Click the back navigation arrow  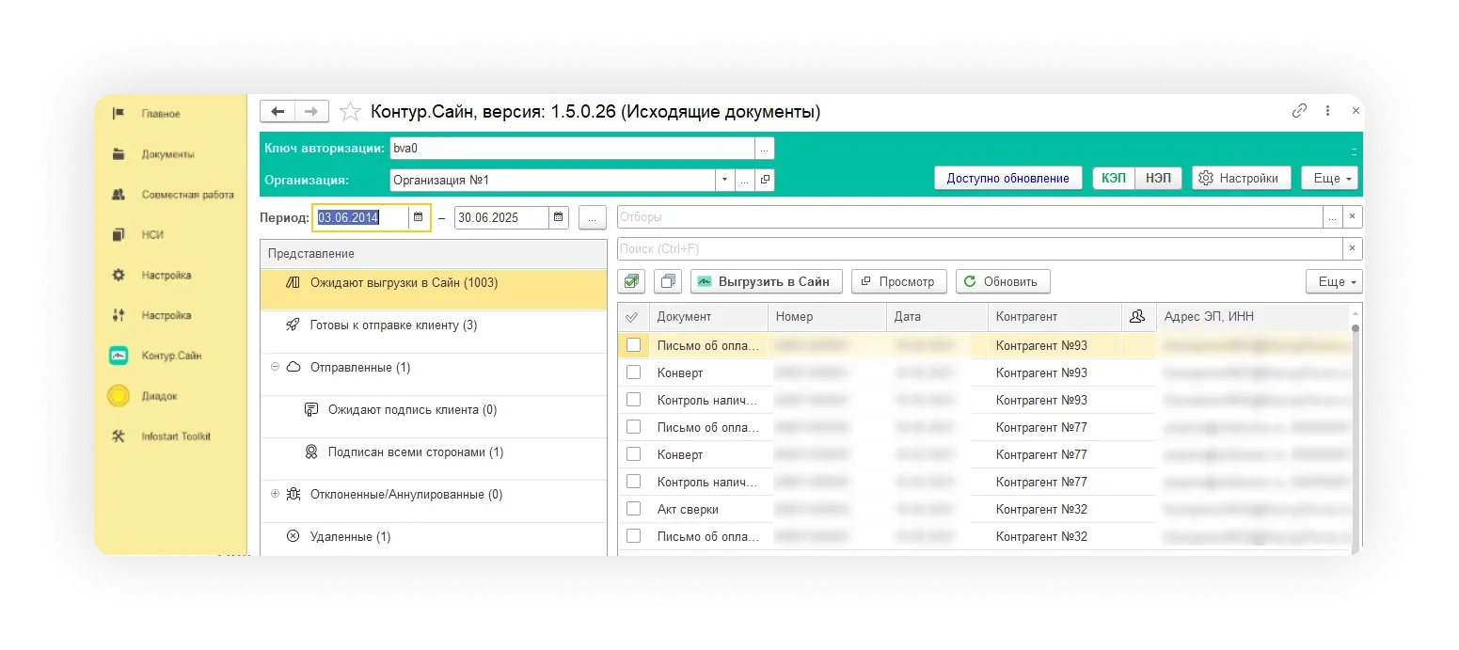(x=278, y=110)
